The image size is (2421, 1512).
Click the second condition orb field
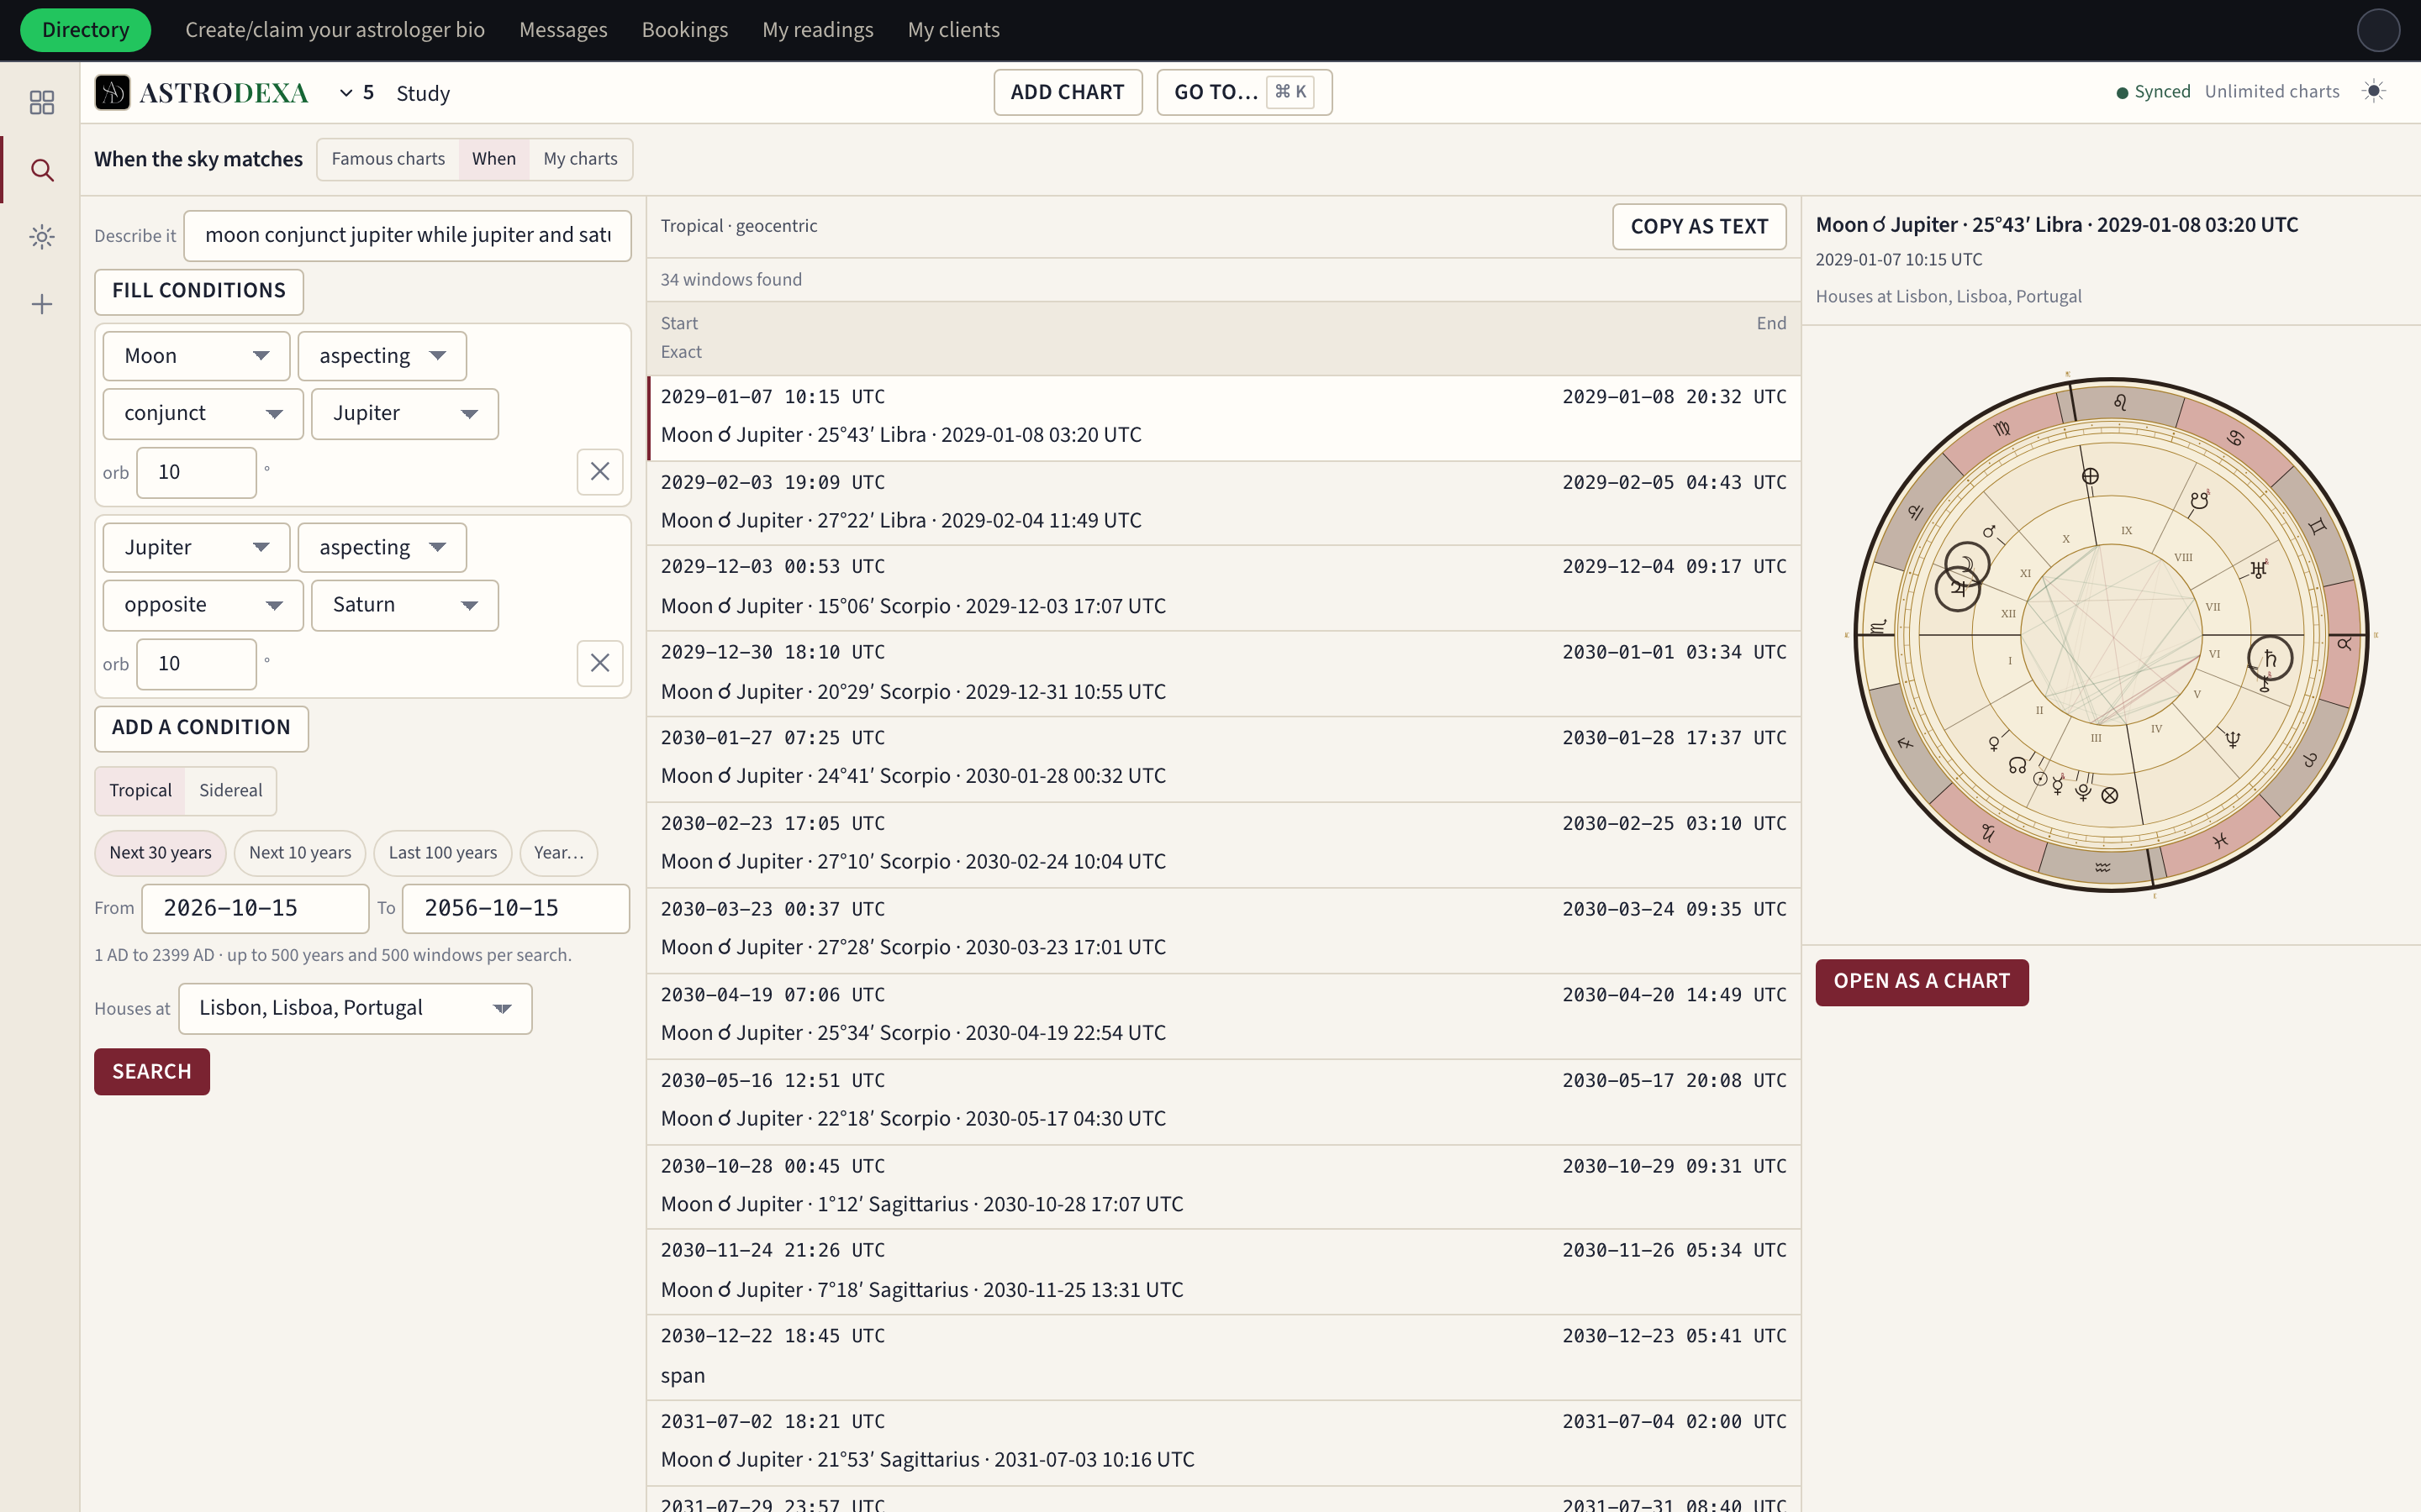(196, 664)
